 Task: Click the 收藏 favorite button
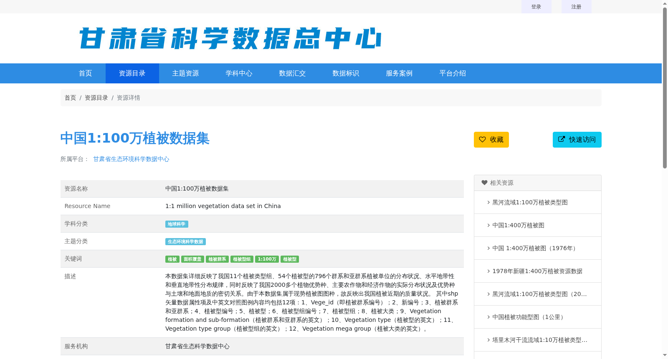(x=491, y=140)
